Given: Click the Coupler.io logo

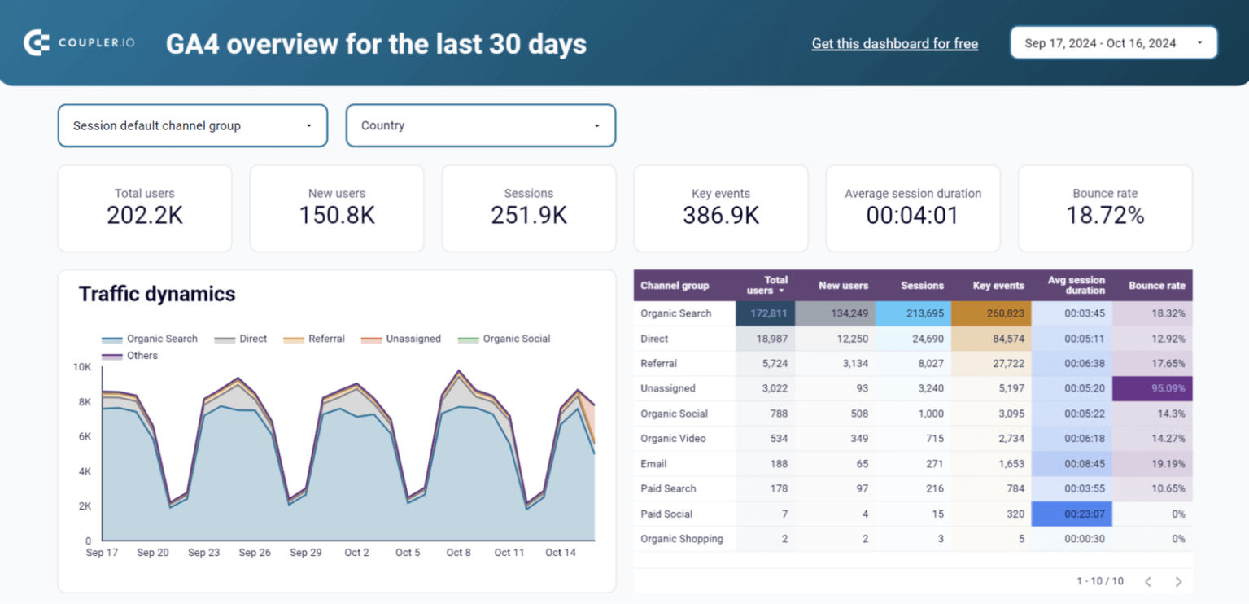Looking at the screenshot, I should (x=81, y=42).
